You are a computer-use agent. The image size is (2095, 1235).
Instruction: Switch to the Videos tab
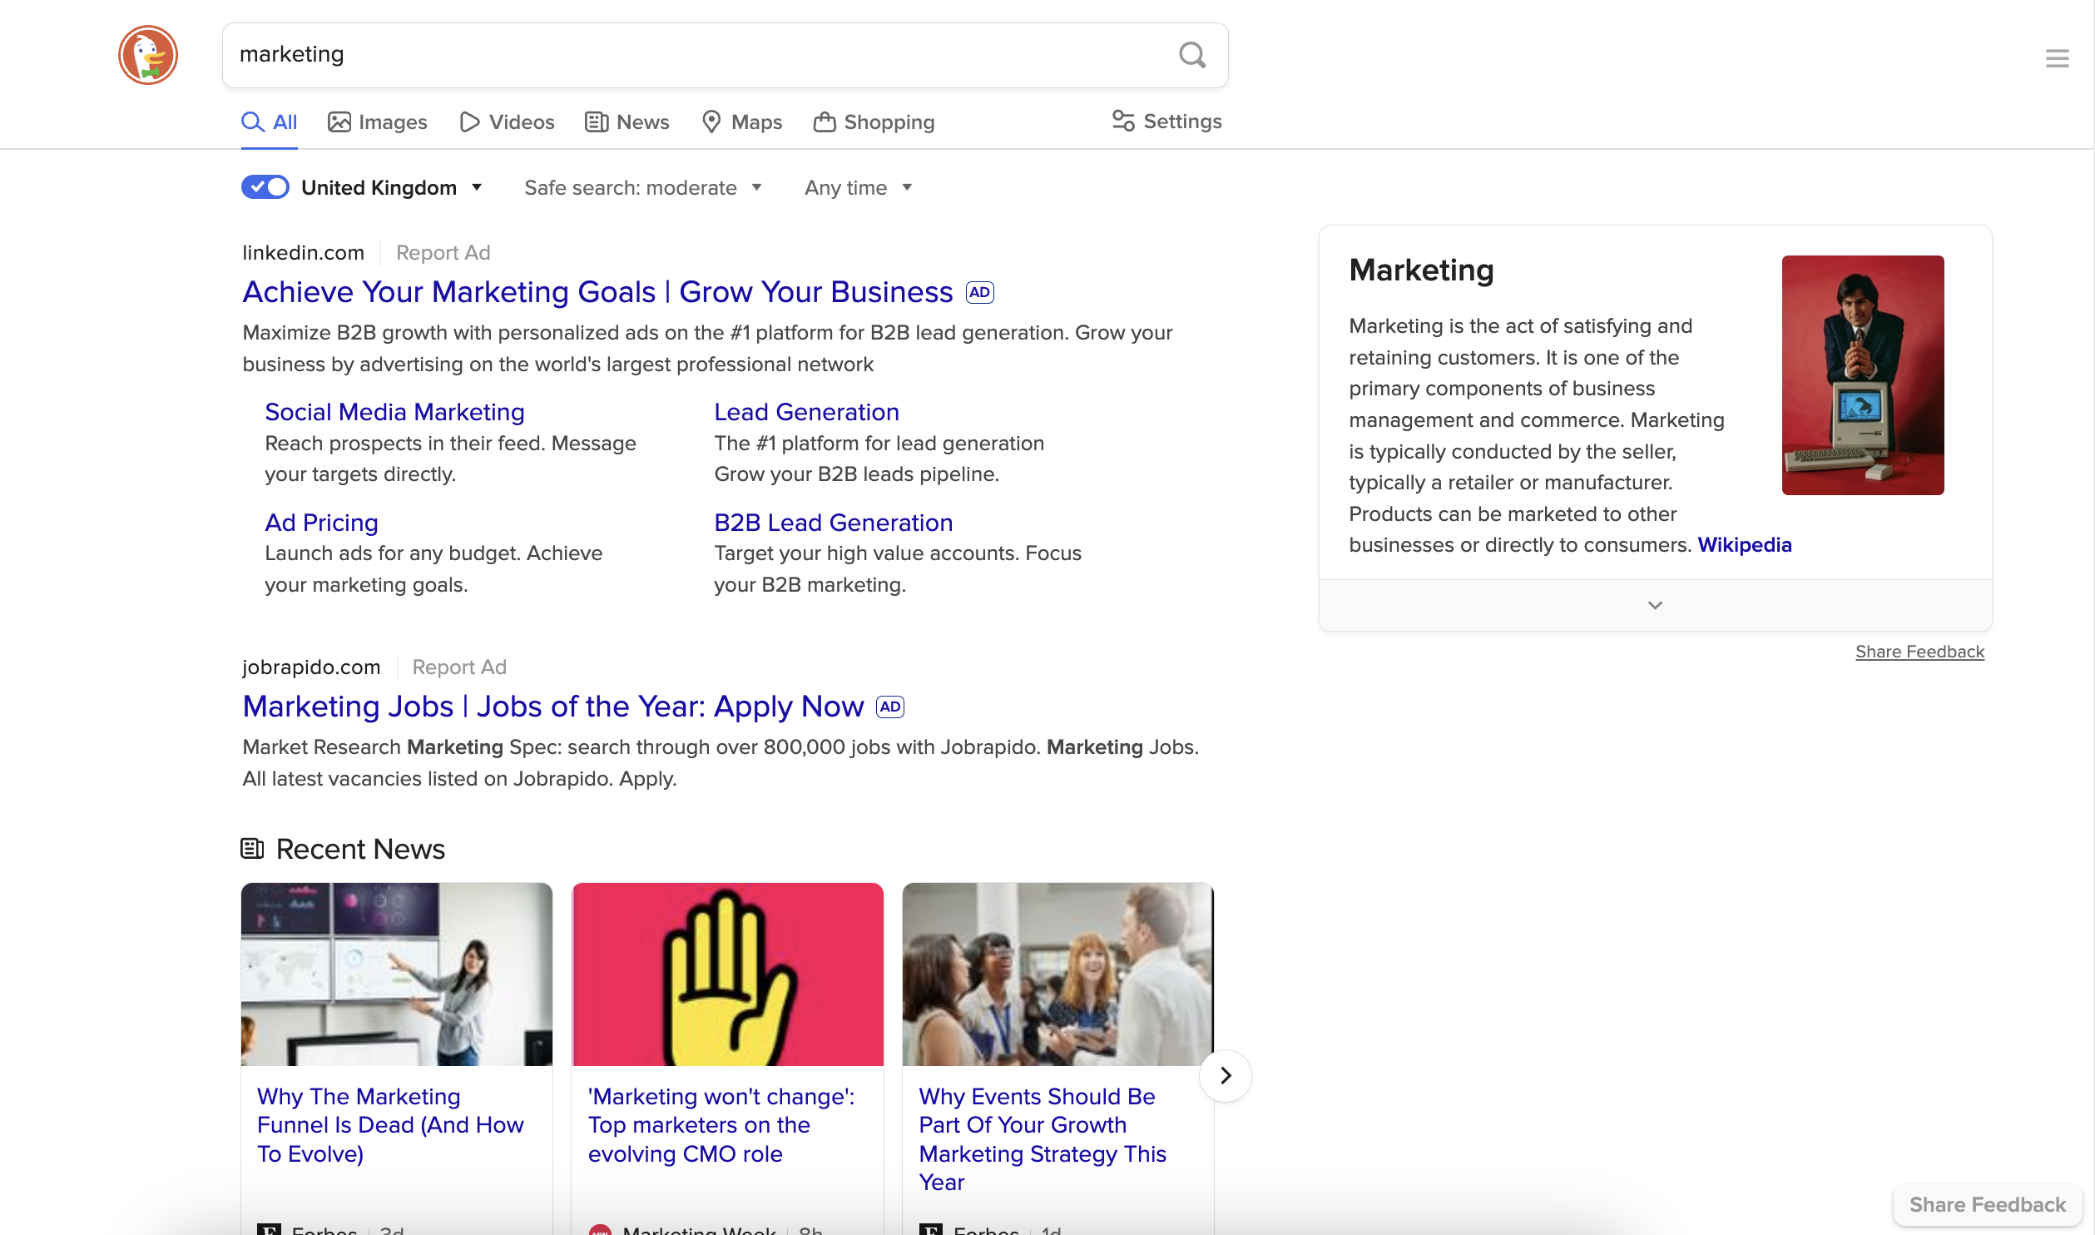pos(507,122)
